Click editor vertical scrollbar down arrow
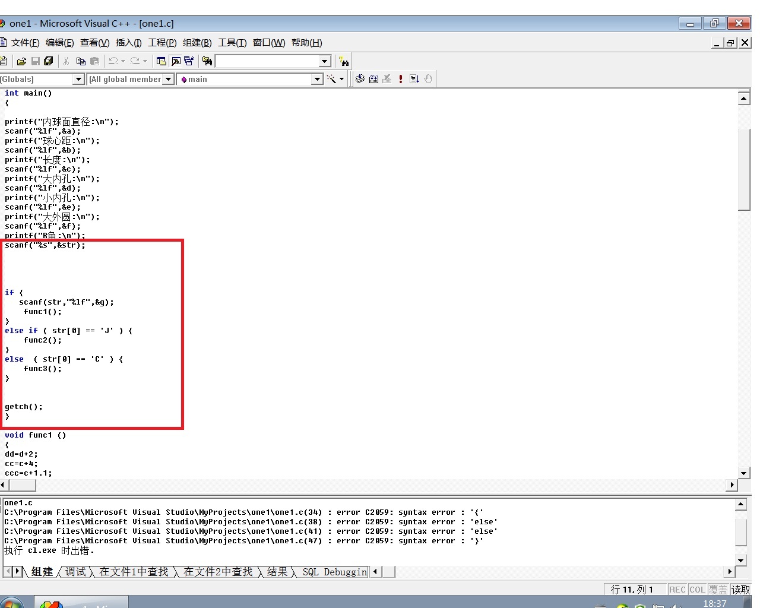 coord(743,473)
